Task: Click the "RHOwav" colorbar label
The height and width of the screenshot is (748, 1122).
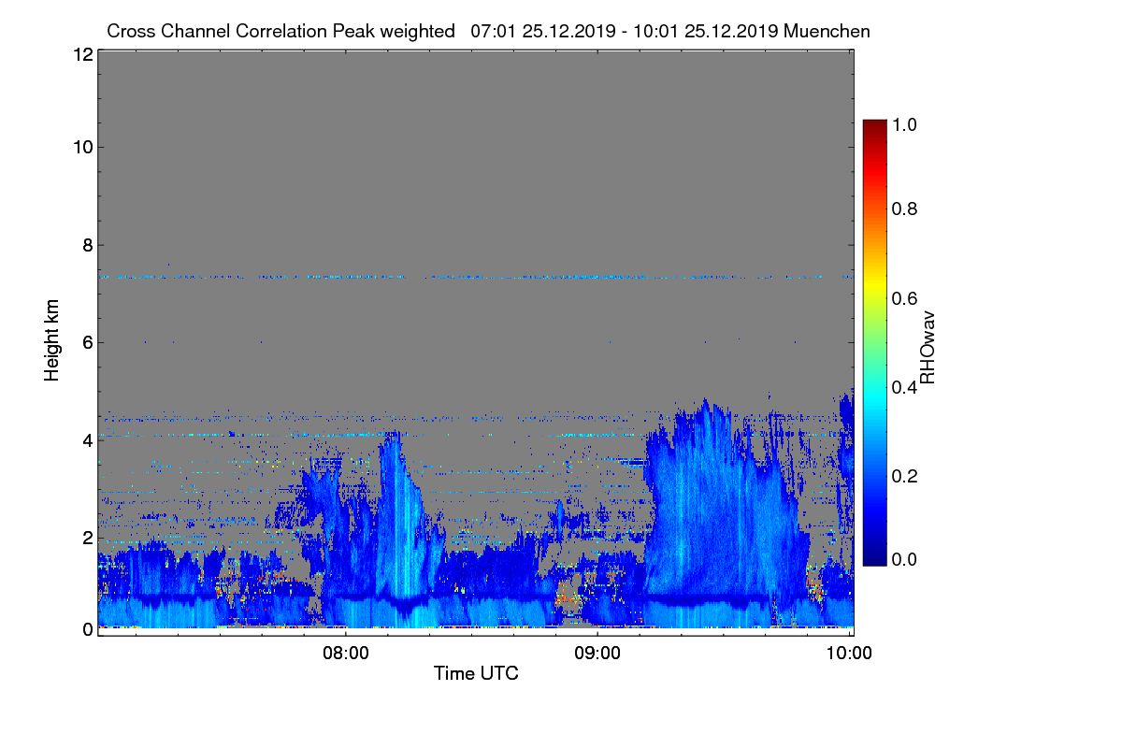Action: [x=928, y=347]
